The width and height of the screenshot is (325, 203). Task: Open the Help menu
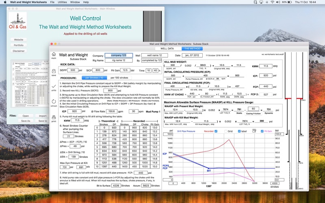[86, 2]
